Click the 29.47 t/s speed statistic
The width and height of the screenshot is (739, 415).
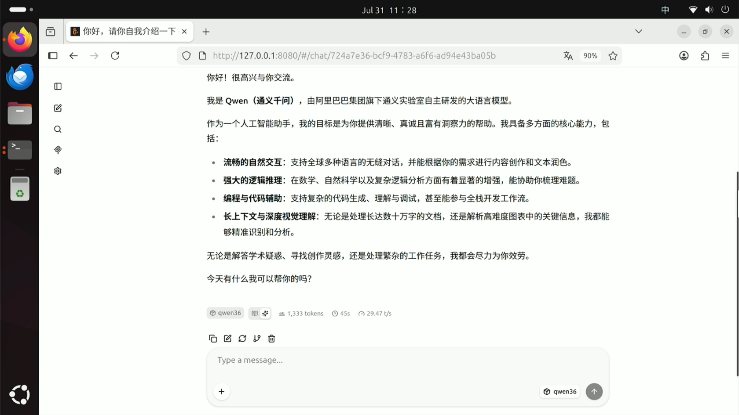(x=375, y=314)
